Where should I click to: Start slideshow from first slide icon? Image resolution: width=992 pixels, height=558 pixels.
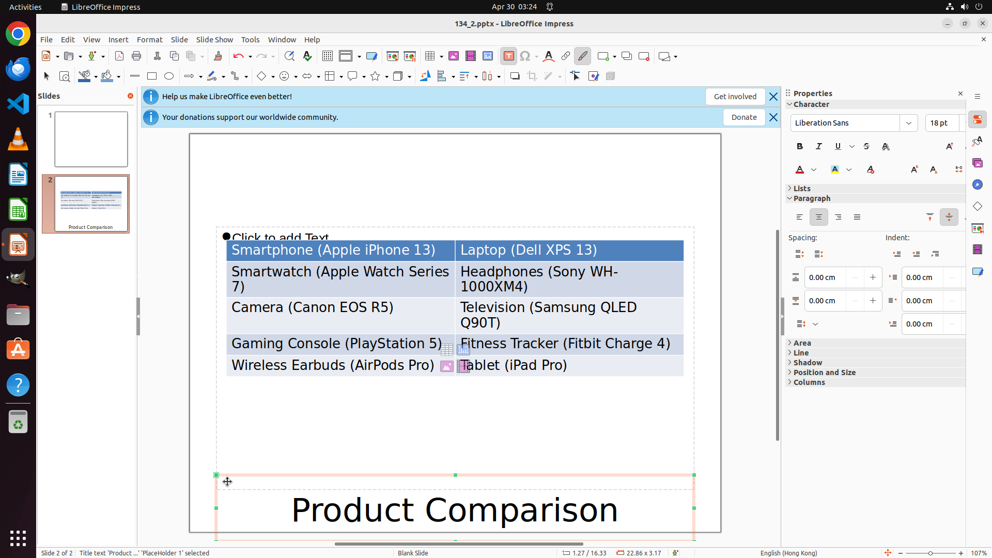click(x=393, y=56)
